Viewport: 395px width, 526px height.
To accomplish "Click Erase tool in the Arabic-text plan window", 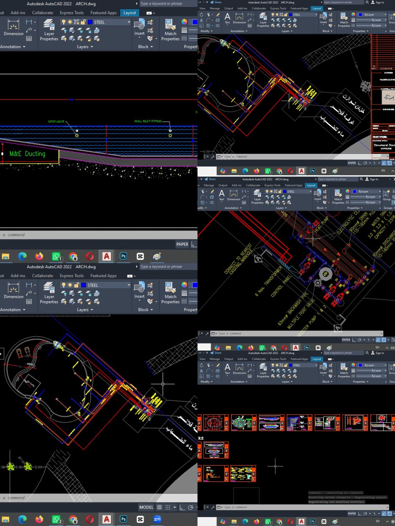I will click(218, 15).
